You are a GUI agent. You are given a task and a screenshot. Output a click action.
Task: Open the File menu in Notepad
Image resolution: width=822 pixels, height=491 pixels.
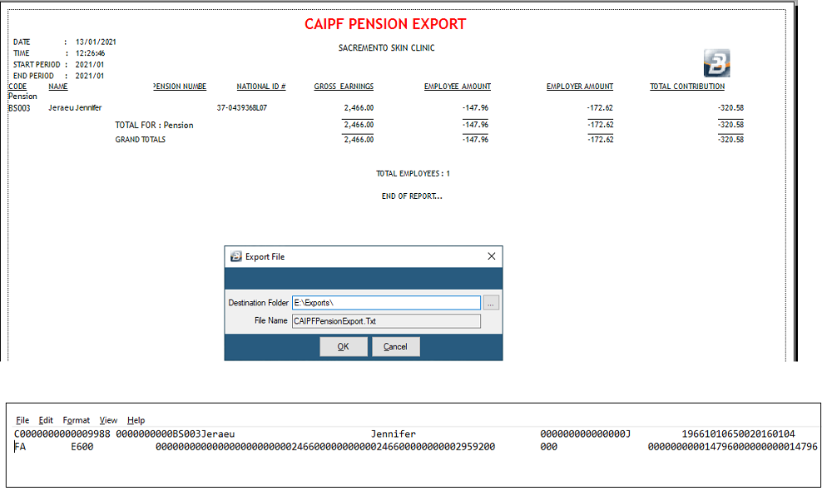[22, 420]
